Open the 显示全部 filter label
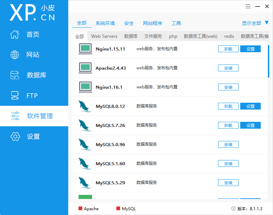 click(x=252, y=23)
